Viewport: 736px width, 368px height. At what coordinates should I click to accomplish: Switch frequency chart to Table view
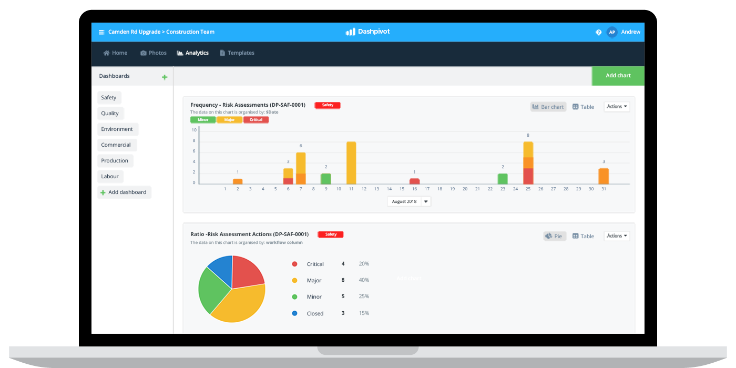pyautogui.click(x=583, y=107)
